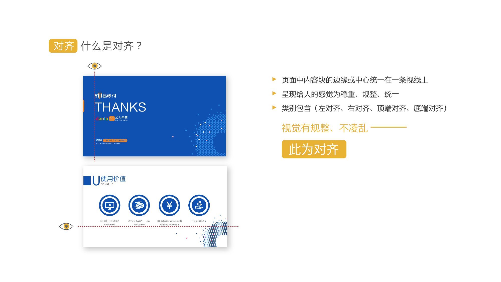Click the first yellow triangle bullet
501x282 pixels.
click(274, 79)
